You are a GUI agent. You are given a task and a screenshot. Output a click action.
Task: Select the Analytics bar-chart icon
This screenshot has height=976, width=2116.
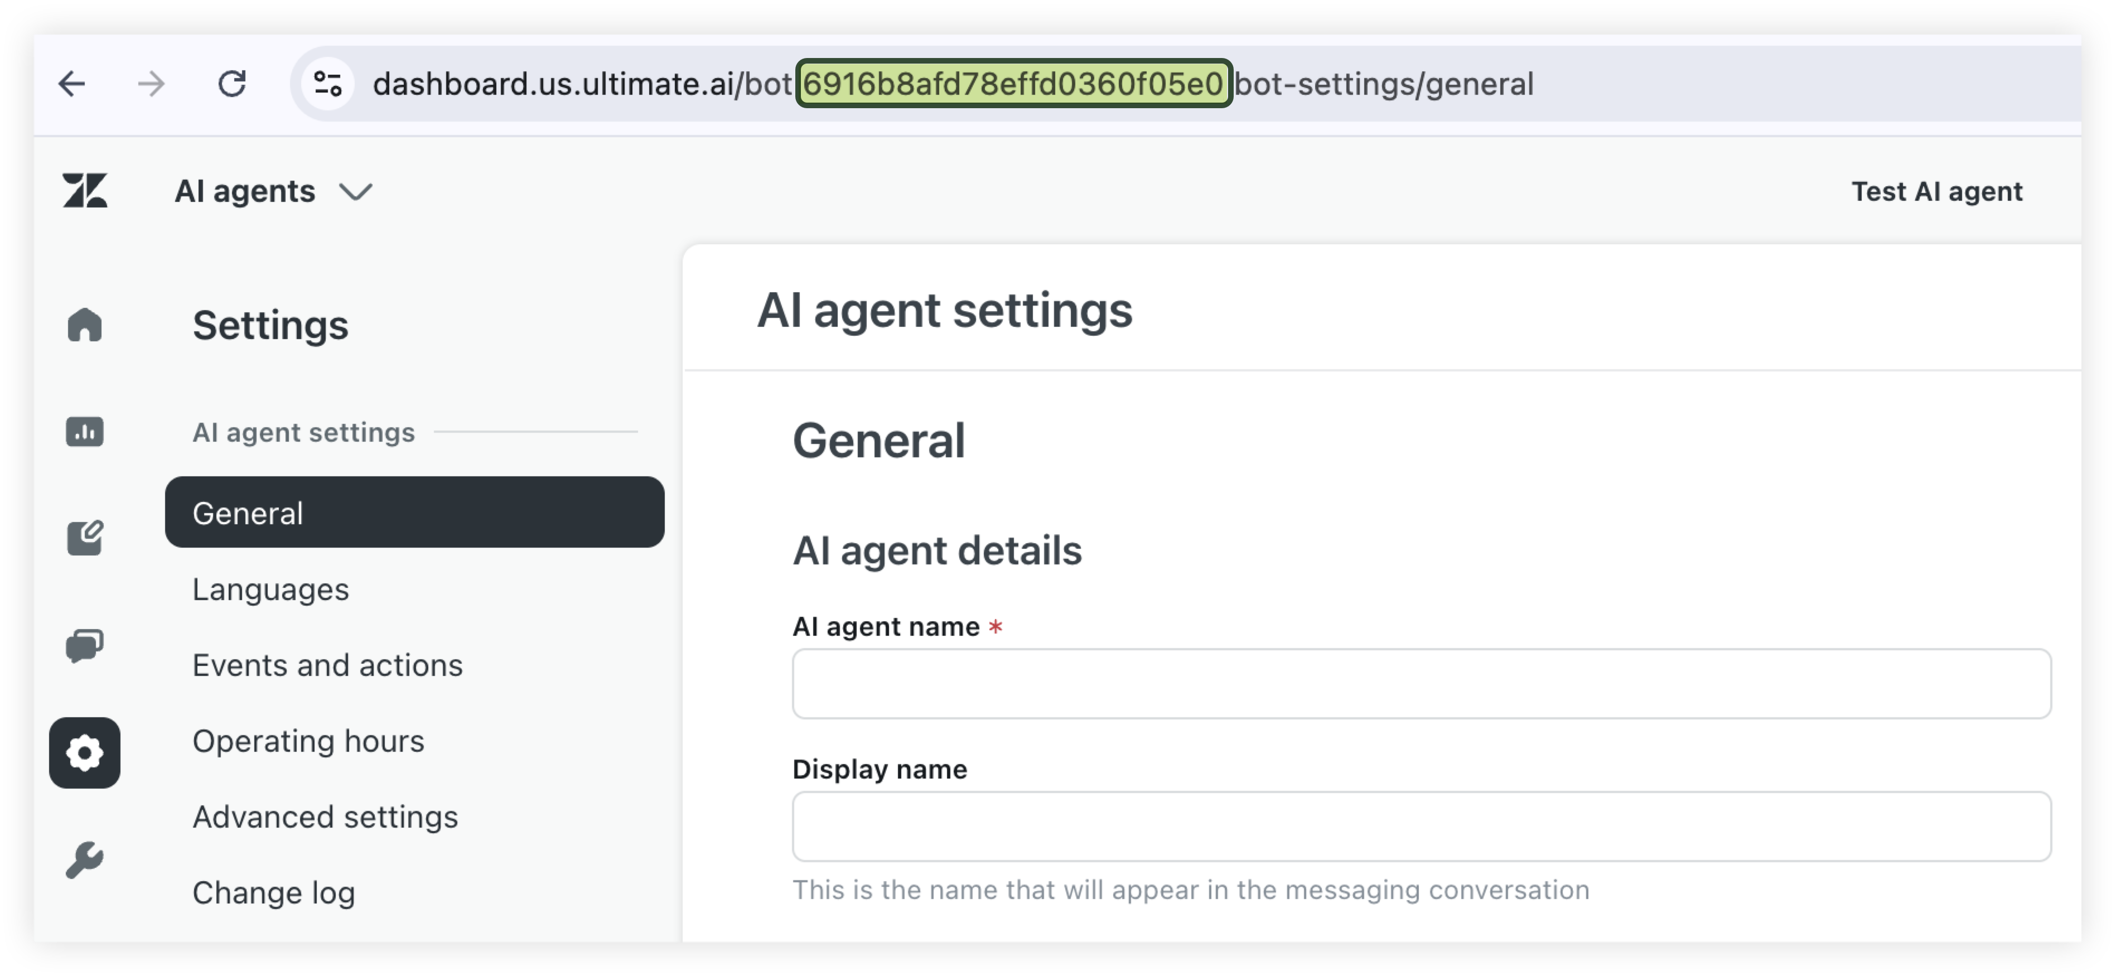(x=85, y=431)
